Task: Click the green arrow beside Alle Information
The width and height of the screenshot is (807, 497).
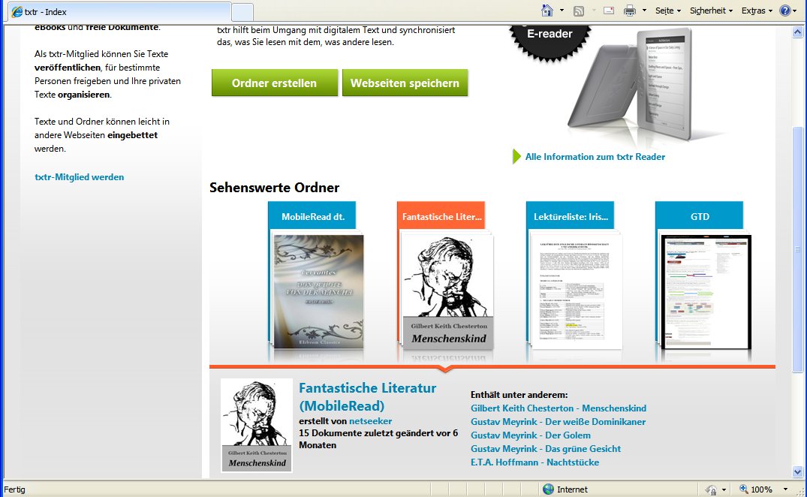Action: point(516,156)
